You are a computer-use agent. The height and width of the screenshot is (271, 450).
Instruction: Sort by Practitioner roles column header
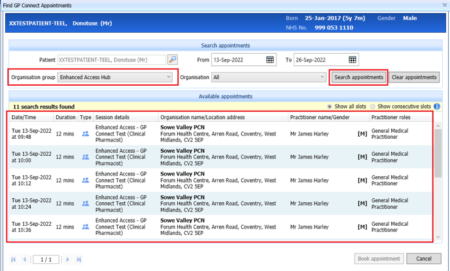point(391,117)
